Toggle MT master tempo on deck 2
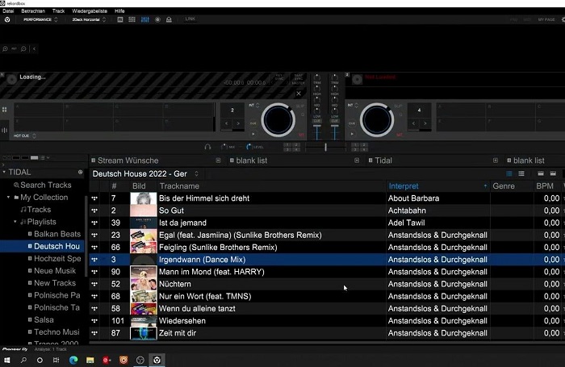This screenshot has width=565, height=367. (400, 135)
